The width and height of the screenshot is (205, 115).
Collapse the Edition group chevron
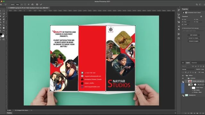[185, 75]
